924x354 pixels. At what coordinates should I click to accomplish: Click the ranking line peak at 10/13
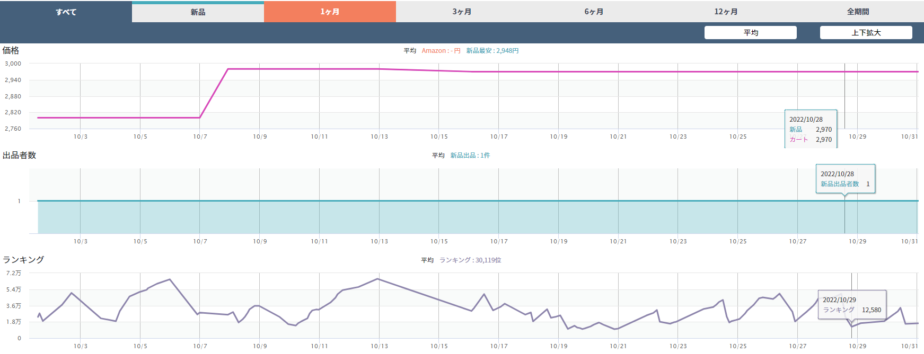point(377,279)
